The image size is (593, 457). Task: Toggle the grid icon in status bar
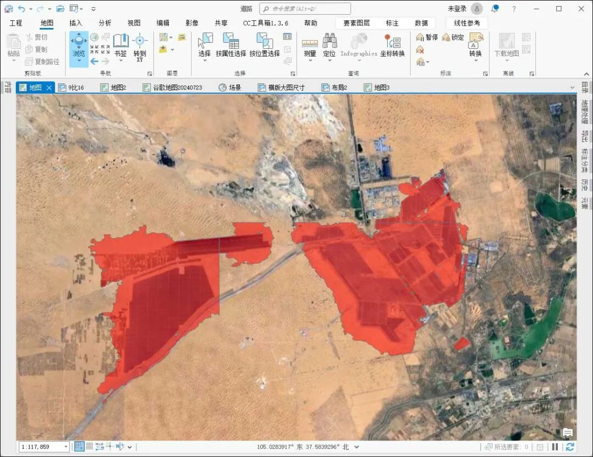tap(89, 447)
